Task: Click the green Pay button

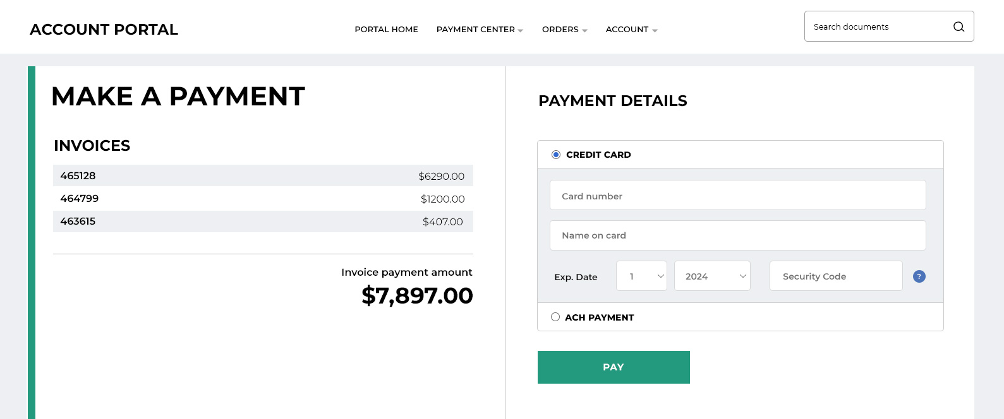Action: (614, 367)
